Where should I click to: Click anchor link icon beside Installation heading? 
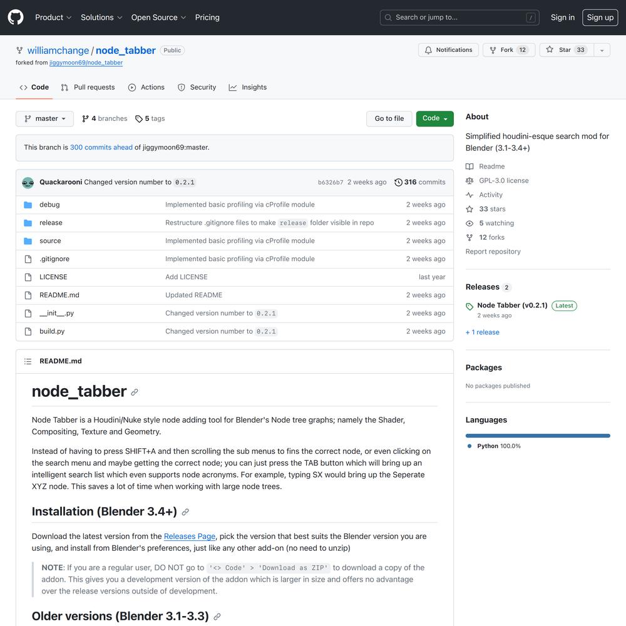pos(185,512)
